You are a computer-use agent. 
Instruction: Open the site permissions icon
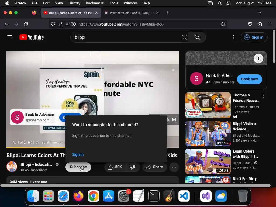[x=68, y=24]
